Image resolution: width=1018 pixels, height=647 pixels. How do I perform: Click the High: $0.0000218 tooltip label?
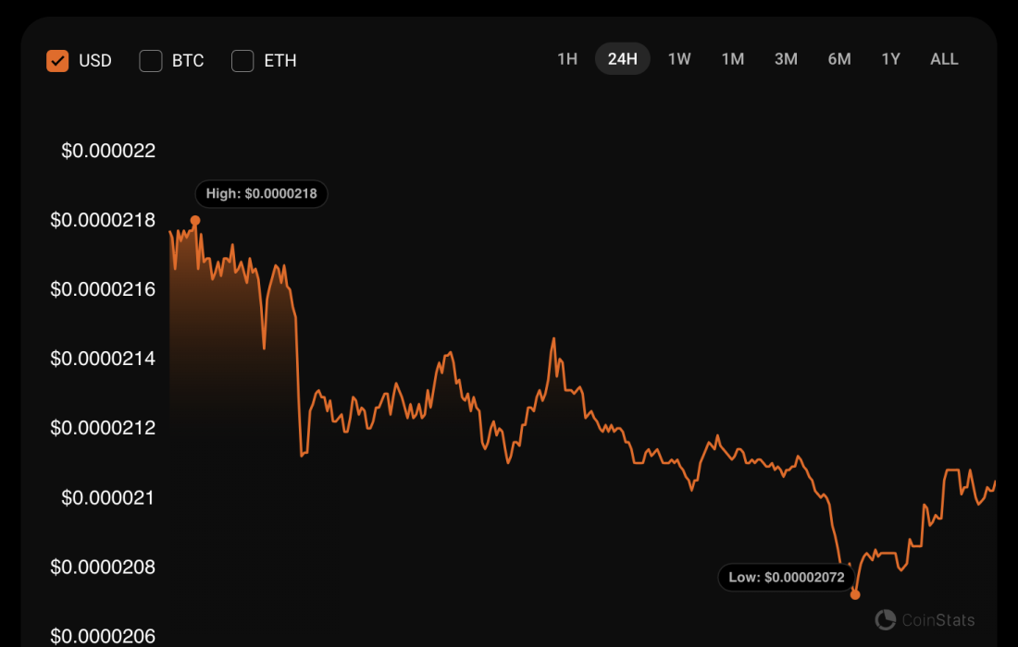point(261,194)
